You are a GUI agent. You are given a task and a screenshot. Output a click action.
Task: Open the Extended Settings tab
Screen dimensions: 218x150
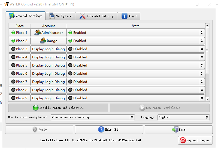pos(97,16)
